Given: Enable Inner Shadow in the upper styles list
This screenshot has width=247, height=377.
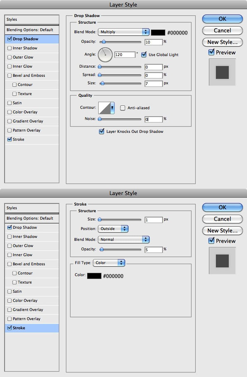Looking at the screenshot, I should pos(10,48).
